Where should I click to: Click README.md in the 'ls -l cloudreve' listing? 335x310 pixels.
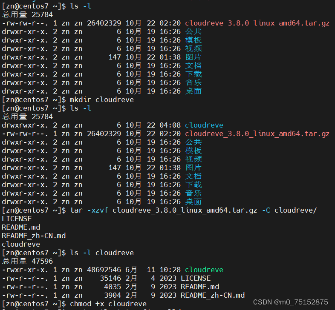pos(200,287)
